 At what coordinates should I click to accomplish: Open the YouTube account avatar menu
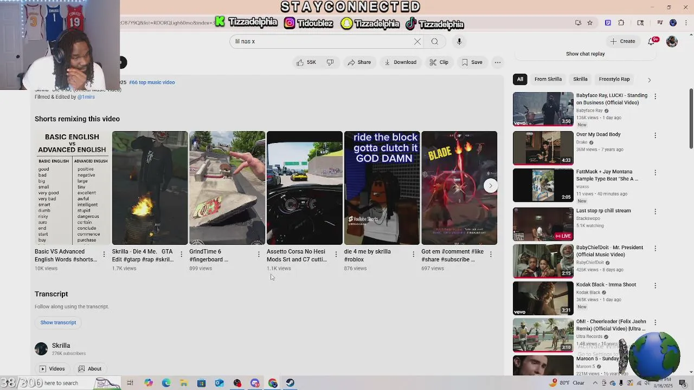pyautogui.click(x=672, y=42)
